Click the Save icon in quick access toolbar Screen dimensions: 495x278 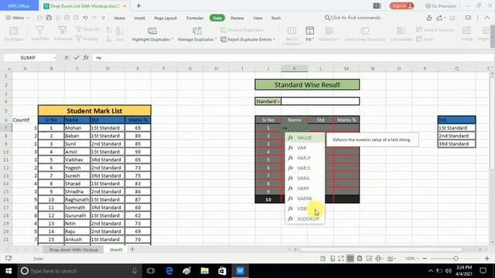click(49, 18)
